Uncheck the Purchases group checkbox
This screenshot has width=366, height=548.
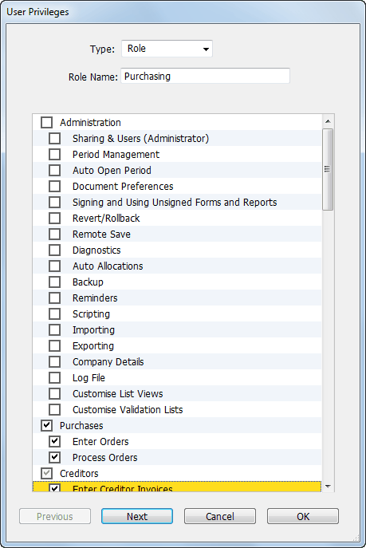pyautogui.click(x=47, y=426)
